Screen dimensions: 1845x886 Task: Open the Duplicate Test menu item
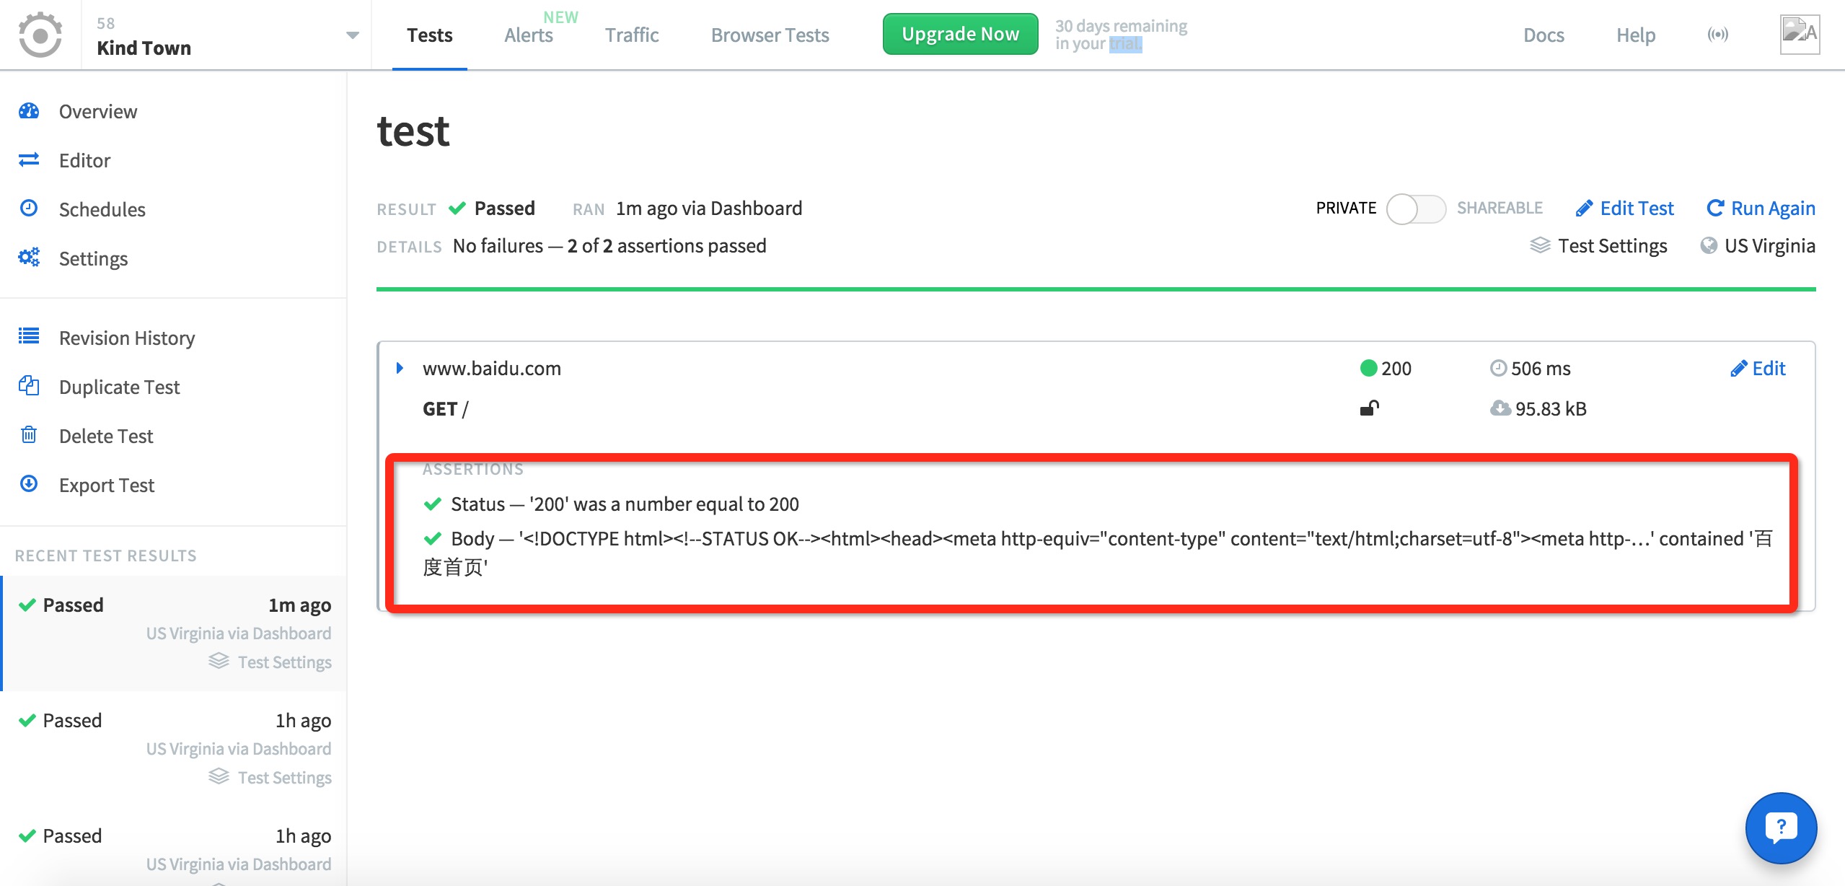[x=119, y=386]
